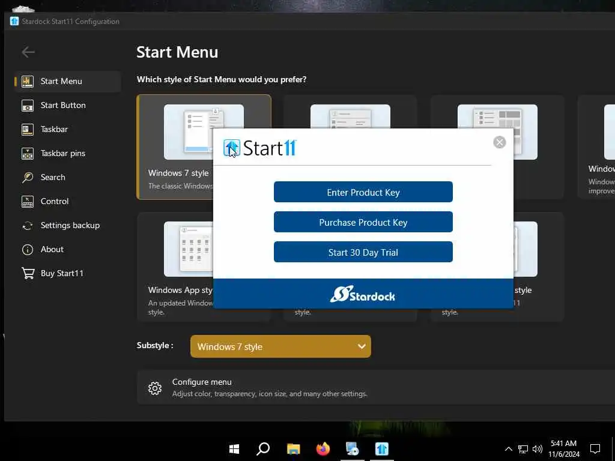This screenshot has height=461, width=615.
Task: Select the Windows App style card thumbnail
Action: click(189, 249)
